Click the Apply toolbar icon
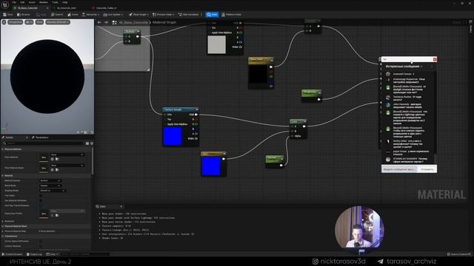This screenshot has height=266, width=474. click(41, 15)
